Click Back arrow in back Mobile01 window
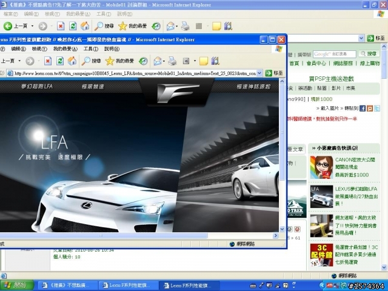Image resolution: width=388 pixels, height=291 pixels. point(8,26)
